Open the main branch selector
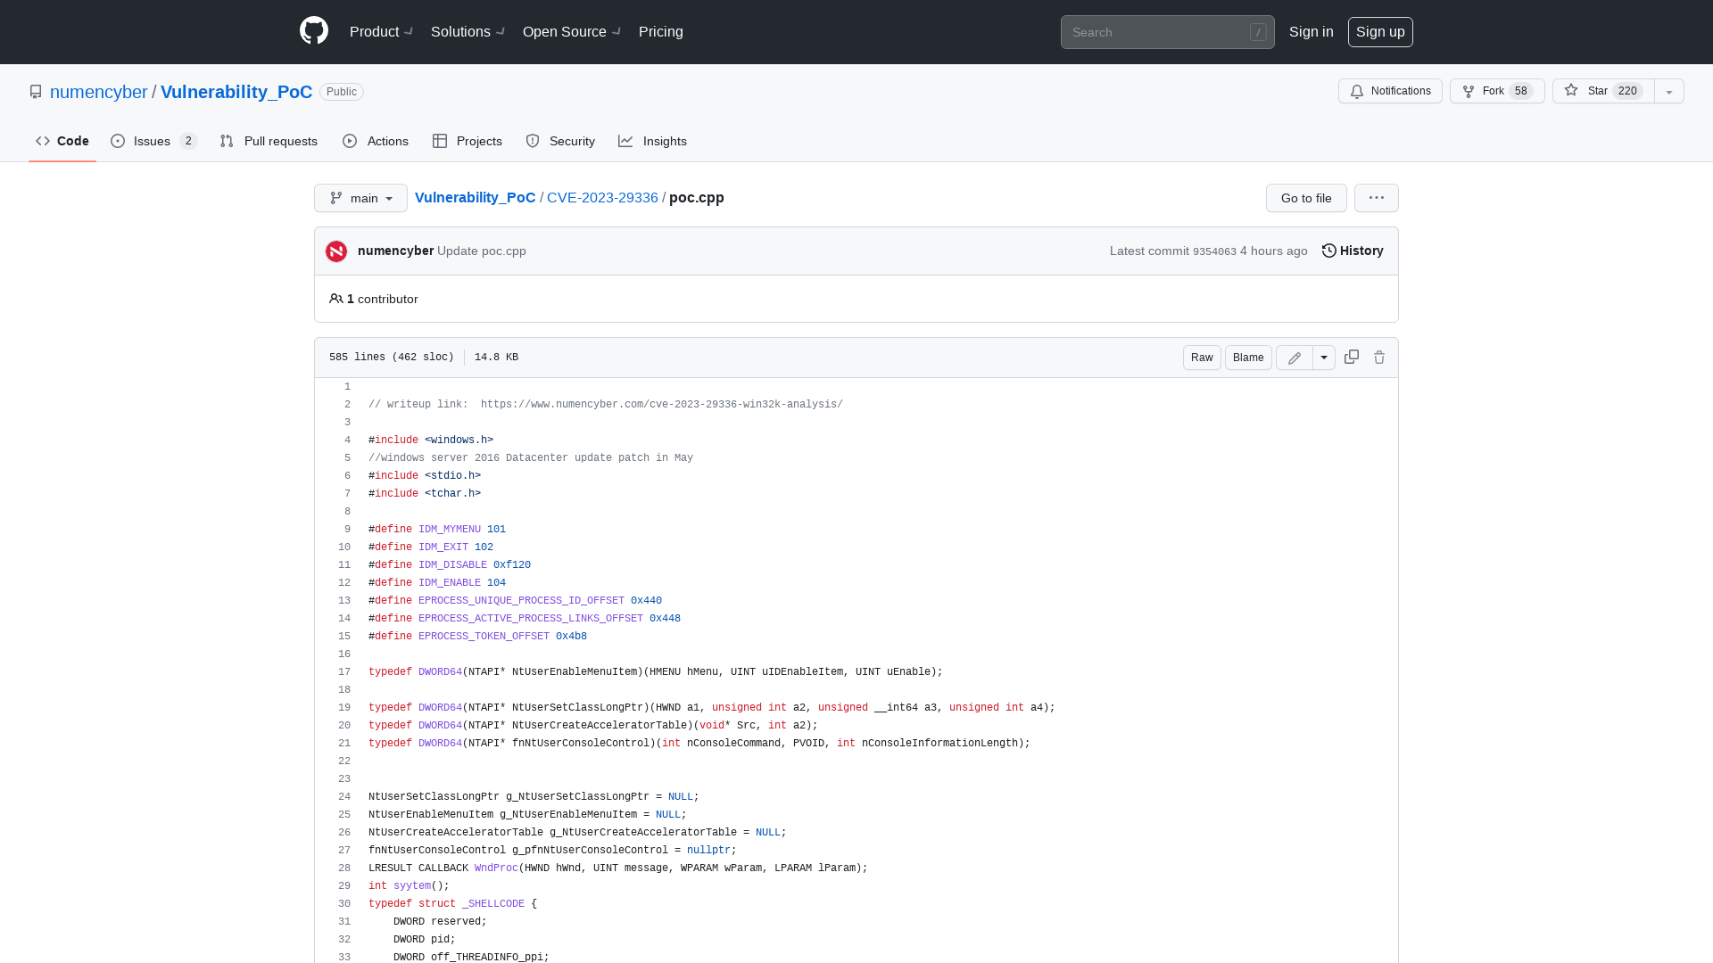This screenshot has height=963, width=1713. pos(360,198)
